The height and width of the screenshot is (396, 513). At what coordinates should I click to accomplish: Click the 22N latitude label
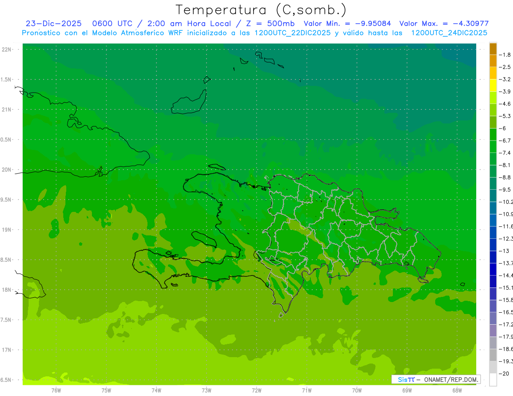point(6,50)
